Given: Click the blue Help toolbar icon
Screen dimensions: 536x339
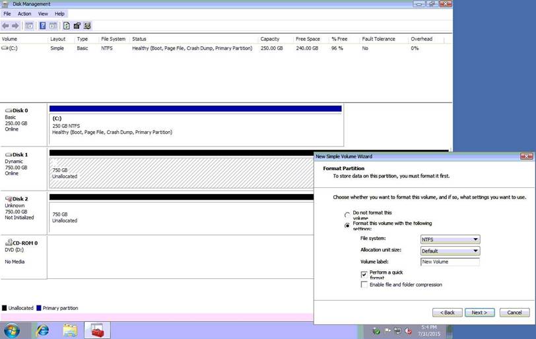Looking at the screenshot, I should (43, 26).
